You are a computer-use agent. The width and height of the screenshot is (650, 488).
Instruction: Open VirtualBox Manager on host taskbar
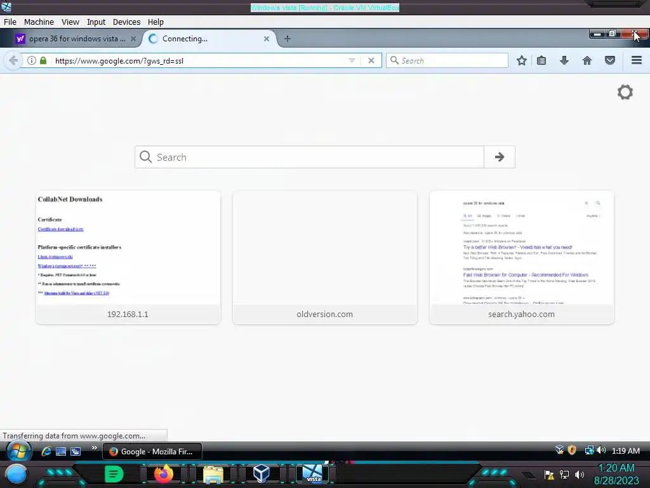pos(261,474)
